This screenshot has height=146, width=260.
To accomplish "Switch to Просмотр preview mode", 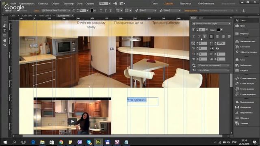I will pos(185,4).
